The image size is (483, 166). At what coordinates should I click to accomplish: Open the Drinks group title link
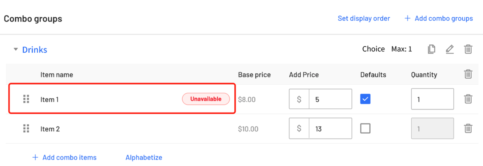tap(35, 50)
